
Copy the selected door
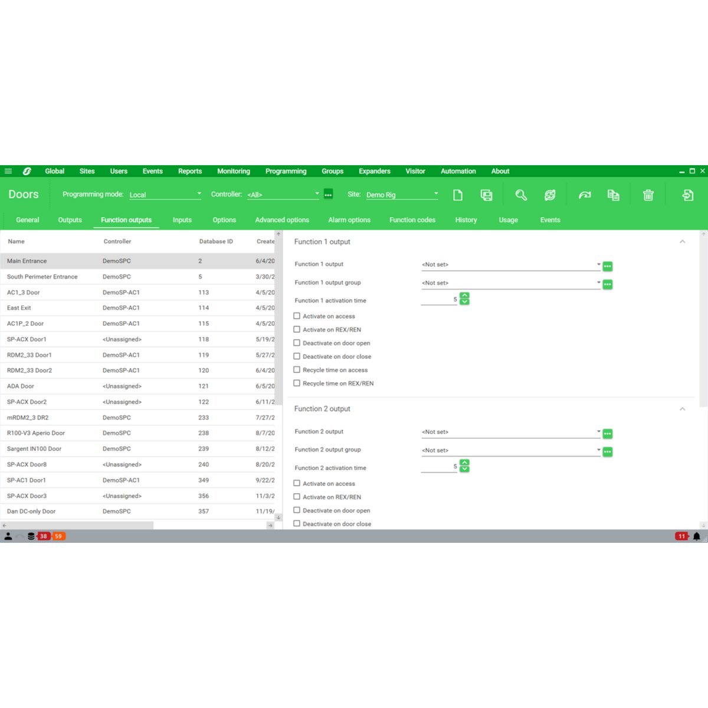613,194
